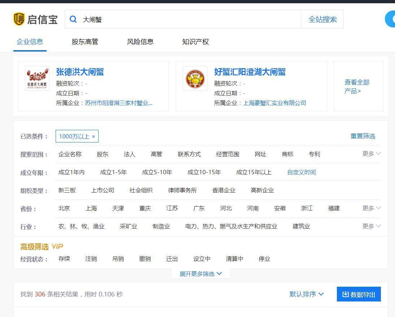Select the 存续 business status filter
The image size is (395, 317).
[64, 259]
